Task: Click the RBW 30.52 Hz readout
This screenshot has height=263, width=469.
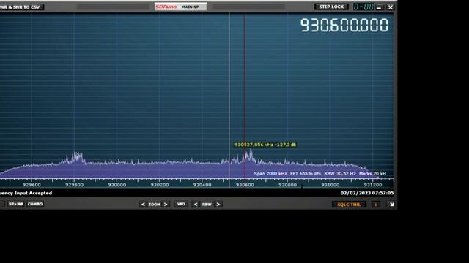Action: [340, 174]
